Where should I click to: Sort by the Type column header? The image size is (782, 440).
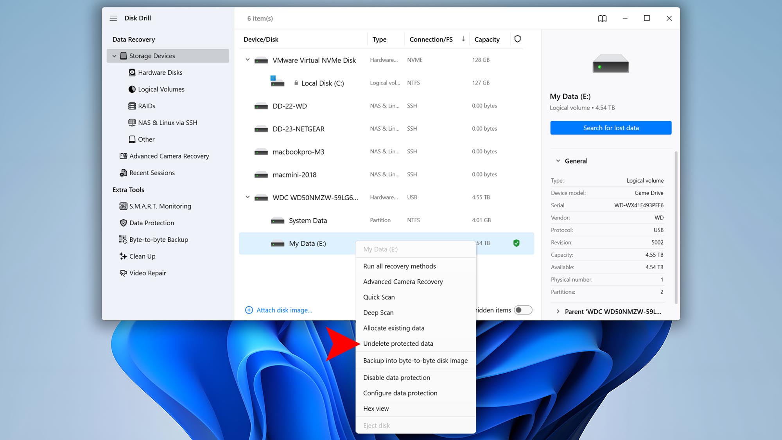(379, 40)
